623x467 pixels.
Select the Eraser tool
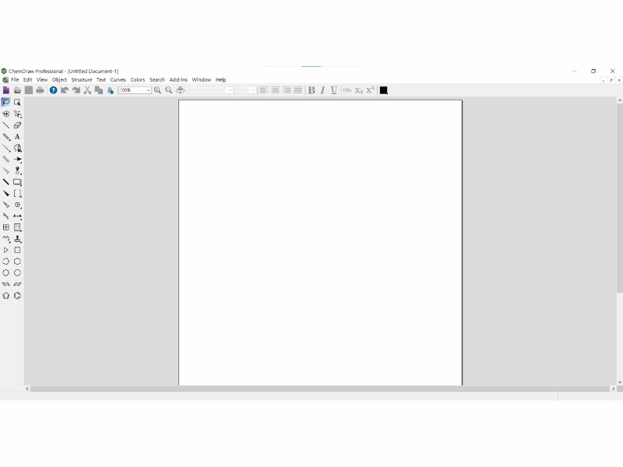pos(17,125)
